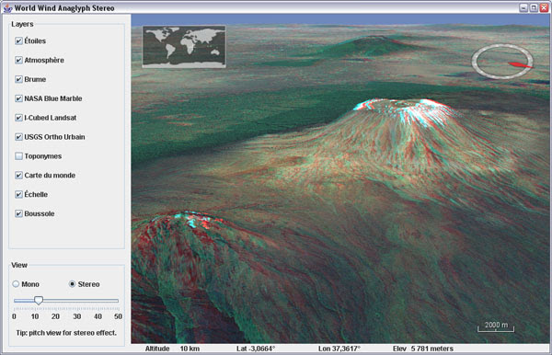This screenshot has height=355, width=552.
Task: Click the stereo separation slider thumb
Action: (x=39, y=300)
